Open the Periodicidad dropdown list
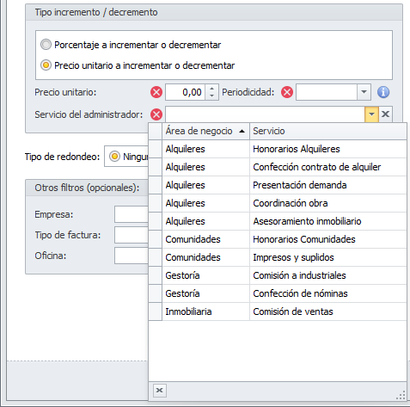 click(x=364, y=92)
